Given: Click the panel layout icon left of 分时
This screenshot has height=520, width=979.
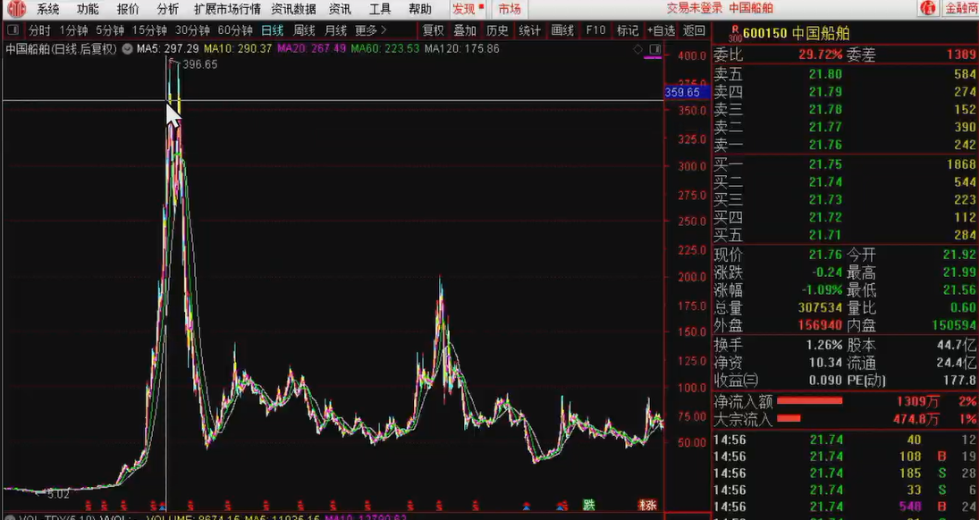Looking at the screenshot, I should tap(13, 30).
